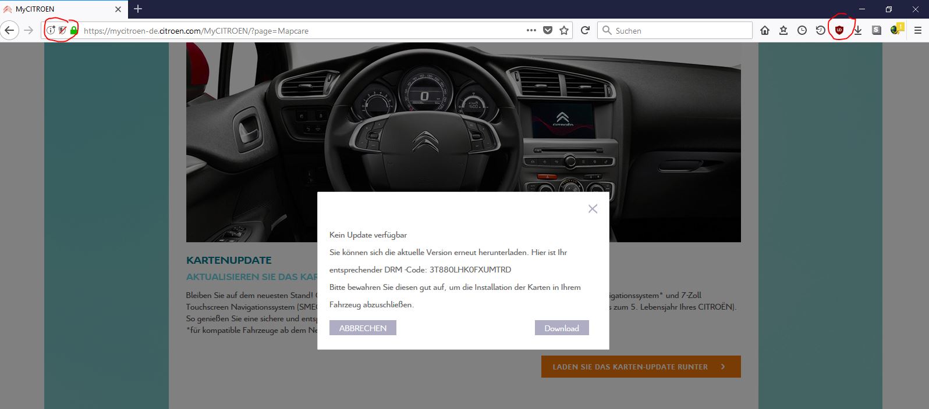Minimize the Firefox window
Viewport: 929px width, 409px height.
[862, 9]
